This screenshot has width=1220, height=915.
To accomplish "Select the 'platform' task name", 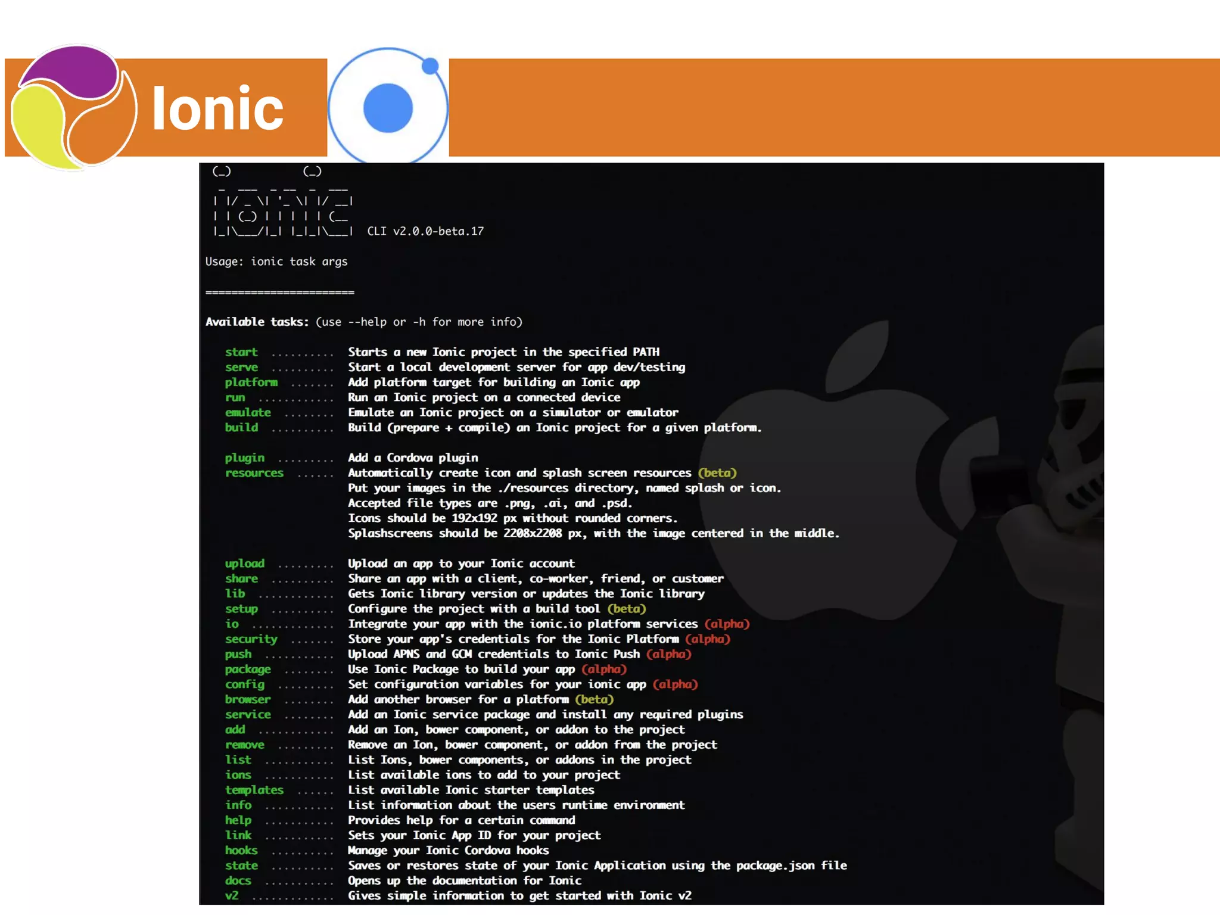I will pos(251,382).
